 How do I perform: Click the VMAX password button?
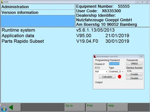click(134, 64)
